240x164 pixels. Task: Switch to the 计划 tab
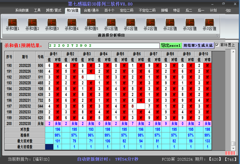213,11
